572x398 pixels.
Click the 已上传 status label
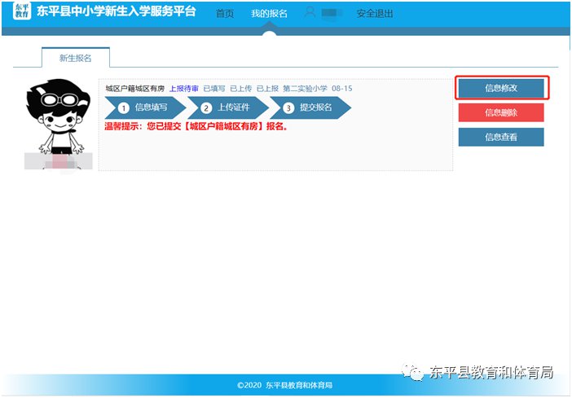[x=240, y=88]
